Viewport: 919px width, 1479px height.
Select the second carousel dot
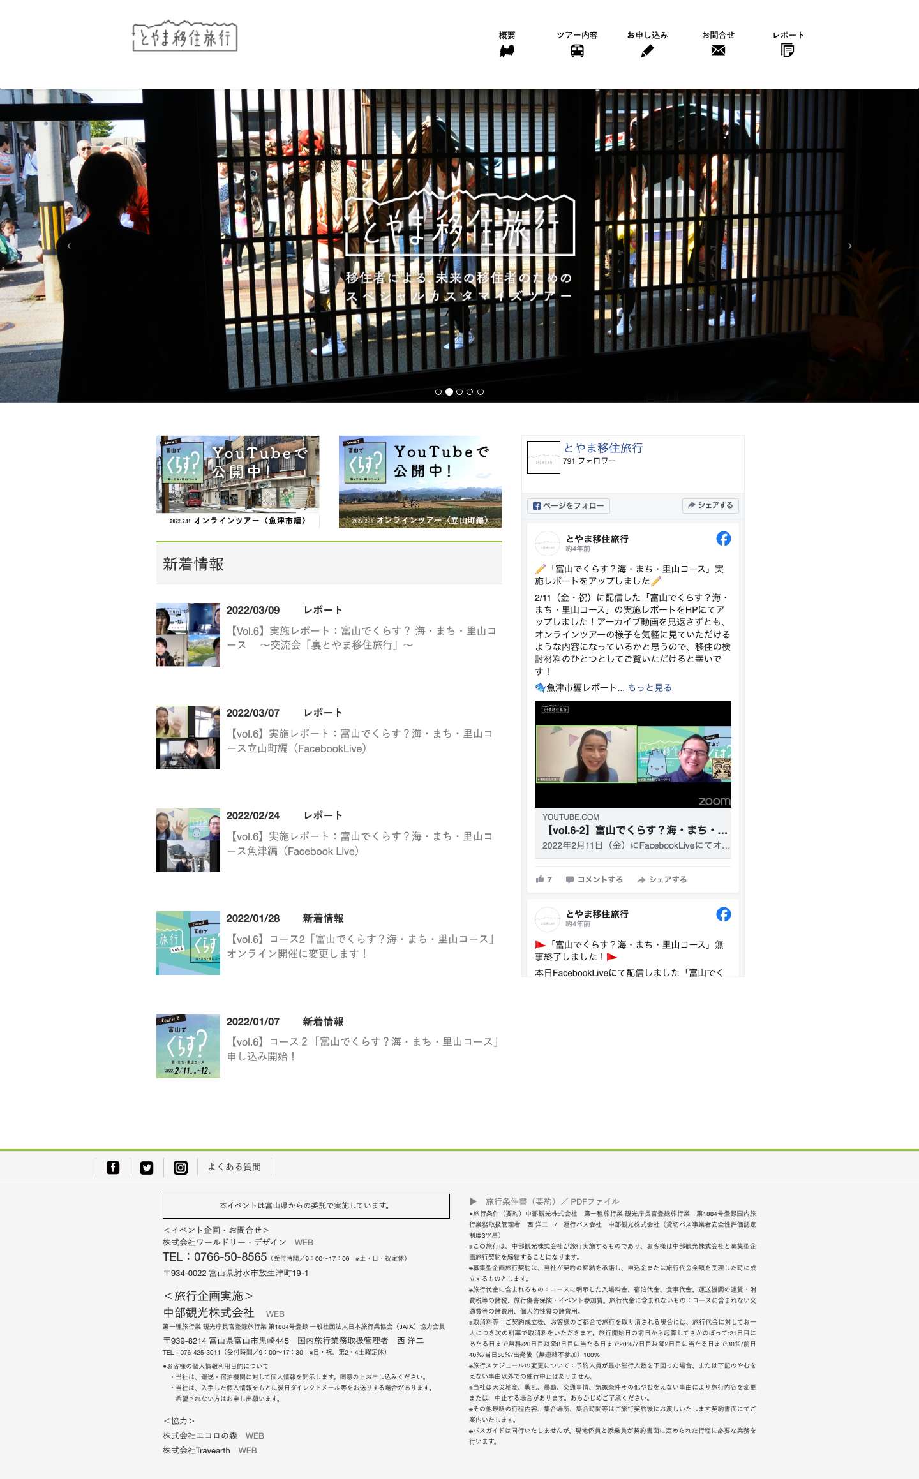(x=449, y=392)
